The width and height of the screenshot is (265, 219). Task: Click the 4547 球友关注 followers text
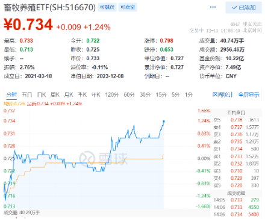tap(246, 24)
